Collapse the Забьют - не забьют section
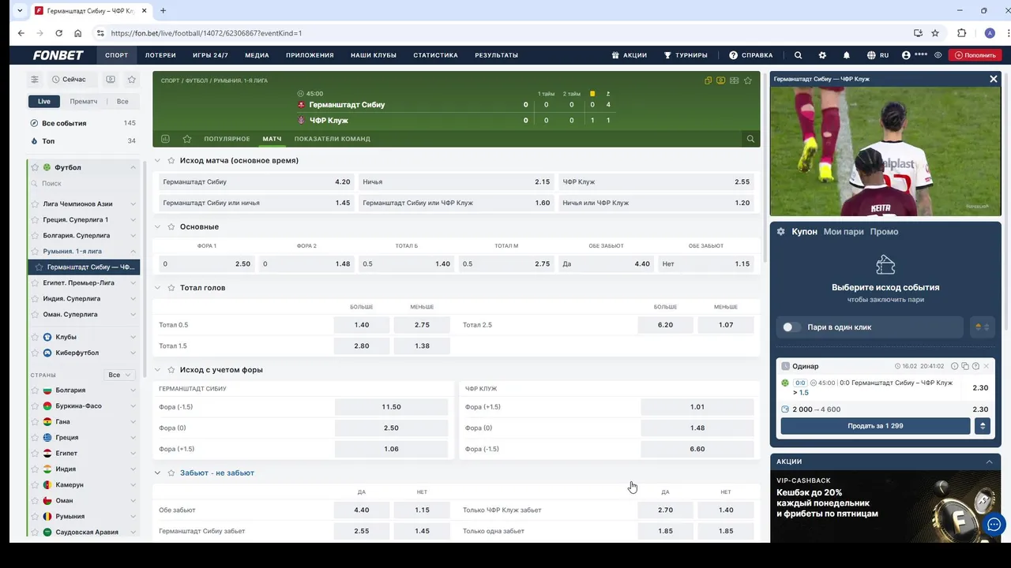Screen dimensions: 1011x568 click(x=157, y=473)
